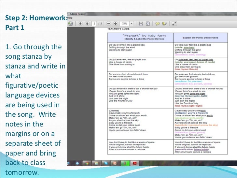237x178 pixels.
Task: Select the highlight text tool
Action: [x=164, y=23]
